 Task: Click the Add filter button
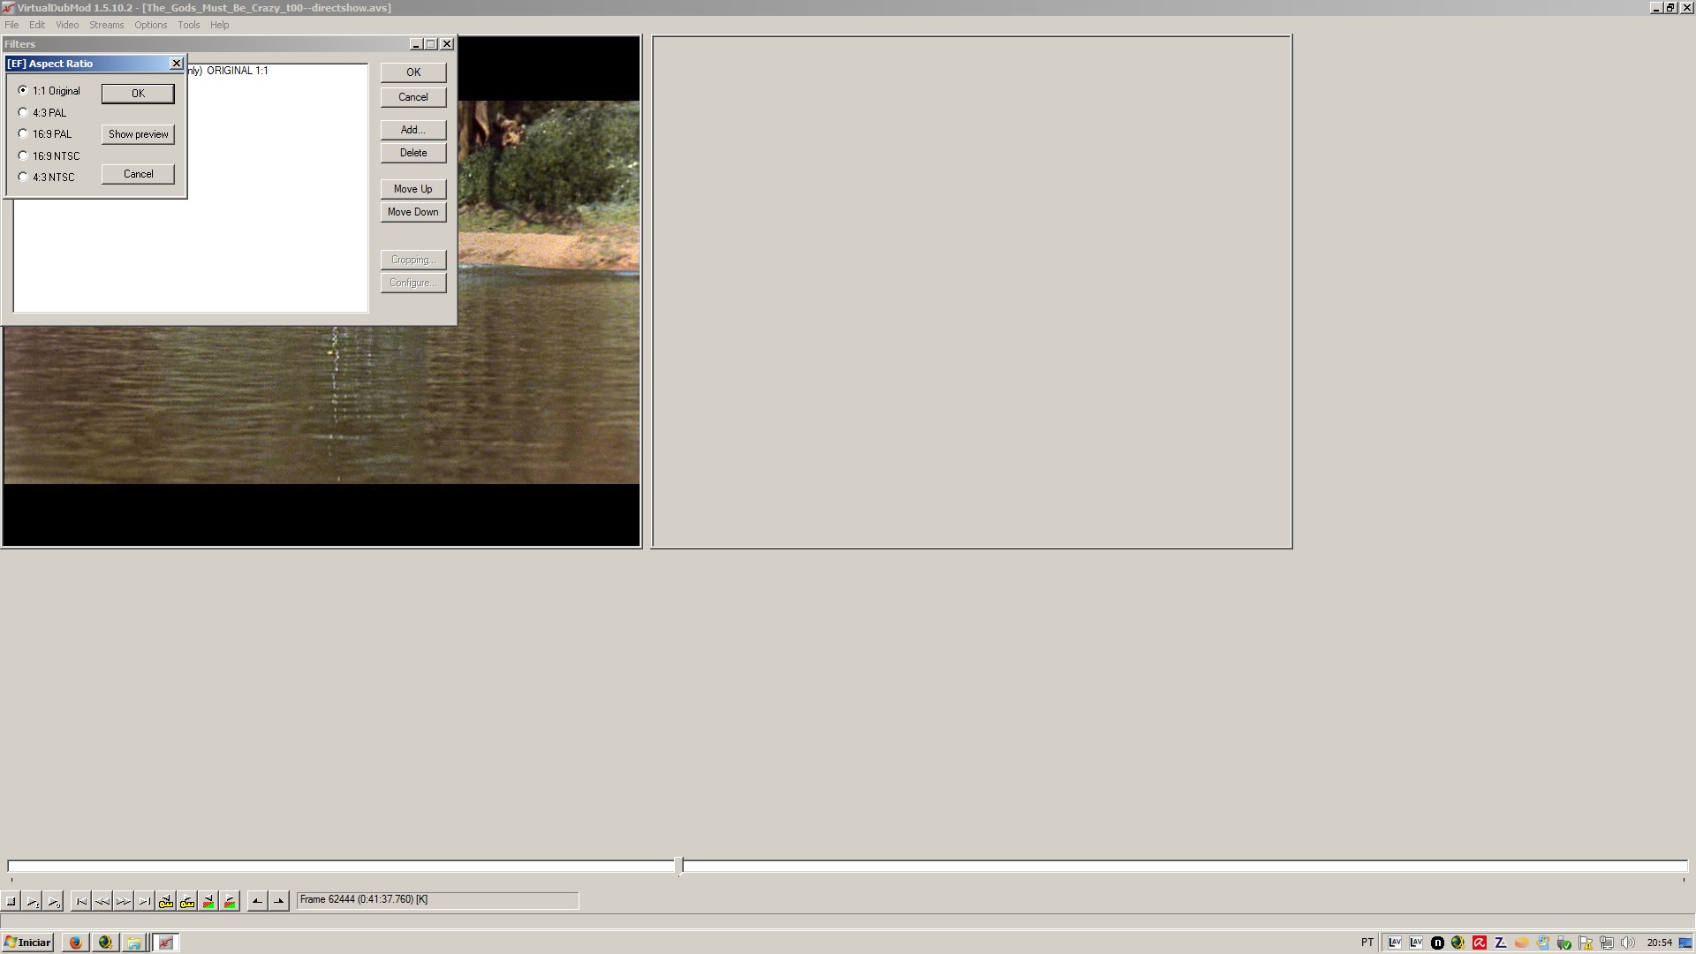[x=413, y=129]
